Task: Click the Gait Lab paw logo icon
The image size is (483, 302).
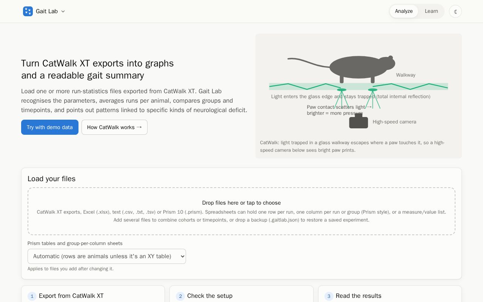Action: click(28, 11)
